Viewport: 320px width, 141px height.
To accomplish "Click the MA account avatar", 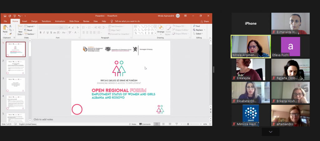I will [x=178, y=16].
